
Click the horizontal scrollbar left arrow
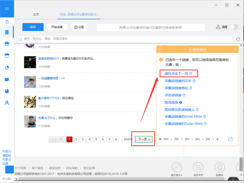16,179
